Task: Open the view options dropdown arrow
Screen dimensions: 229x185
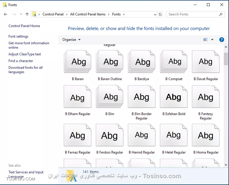Action: pyautogui.click(x=212, y=40)
